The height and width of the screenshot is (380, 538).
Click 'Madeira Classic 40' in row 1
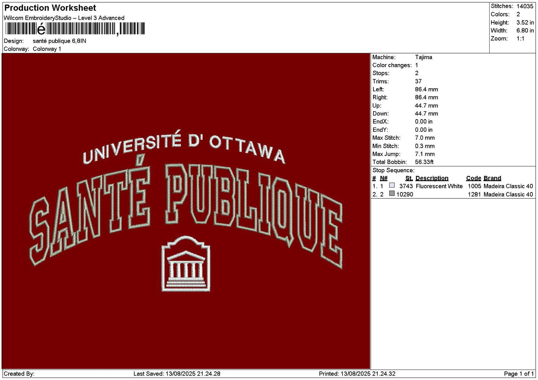pos(508,186)
